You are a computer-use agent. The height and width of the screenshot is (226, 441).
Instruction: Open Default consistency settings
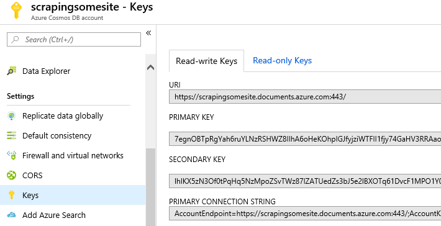(x=57, y=135)
